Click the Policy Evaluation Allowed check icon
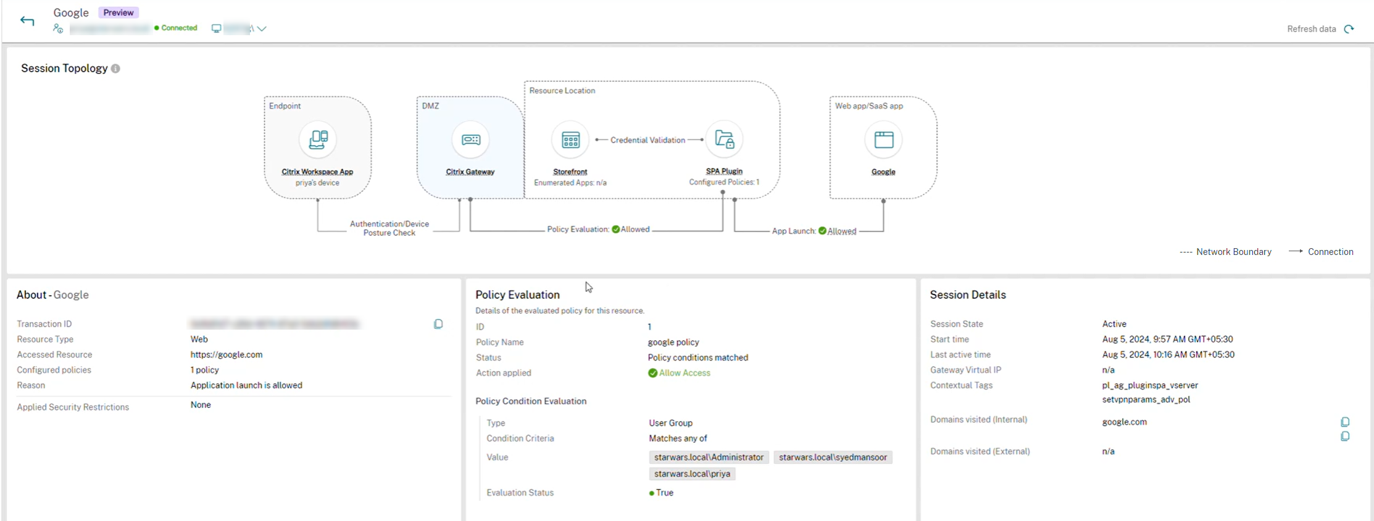Screen dimensions: 1374x521 (615, 229)
